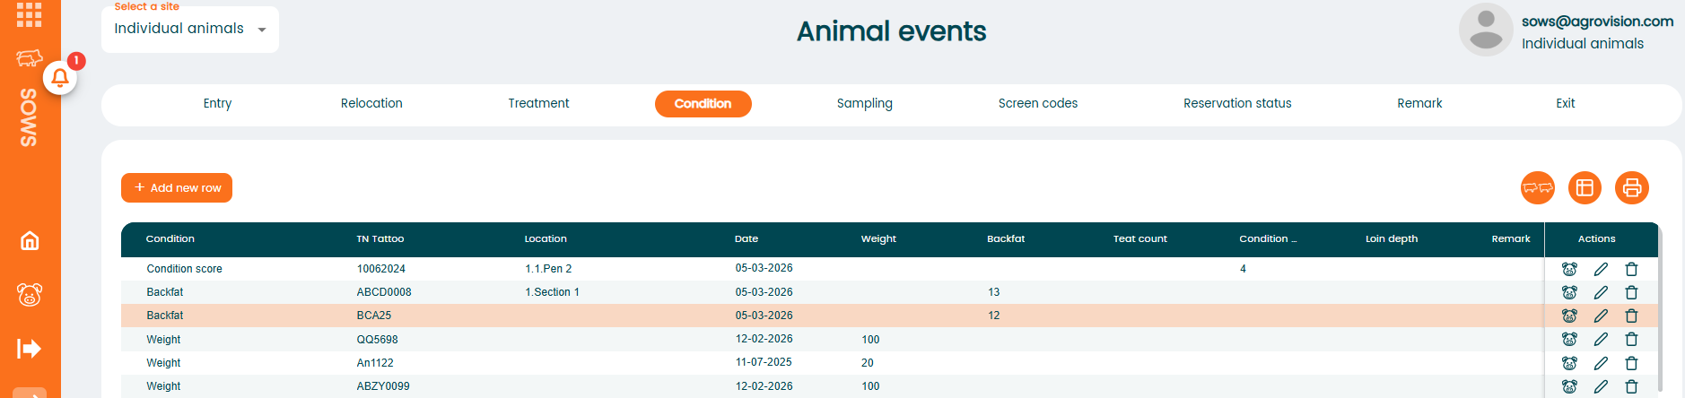
Task: Delete the ABZY0099 Weight row
Action: point(1632,386)
